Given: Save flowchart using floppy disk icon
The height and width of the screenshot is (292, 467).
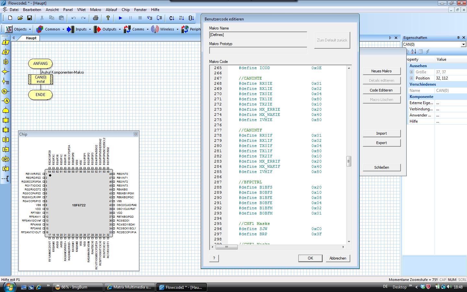Looking at the screenshot, I should [29, 18].
